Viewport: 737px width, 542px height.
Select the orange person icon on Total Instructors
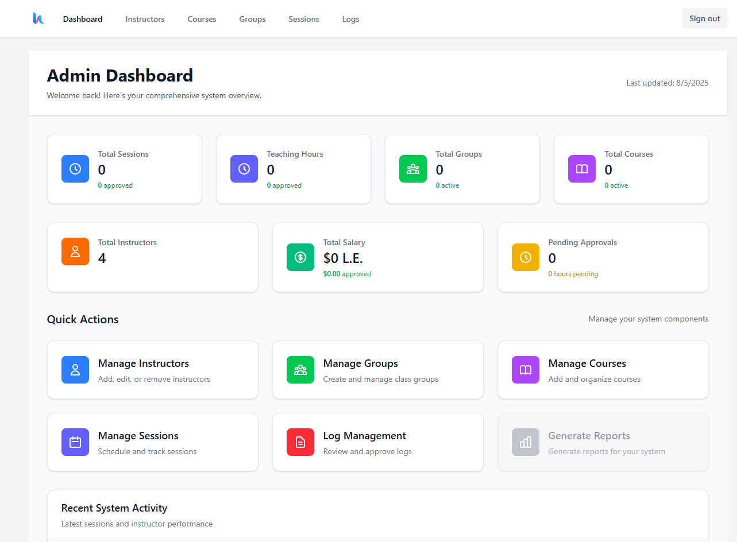click(75, 251)
